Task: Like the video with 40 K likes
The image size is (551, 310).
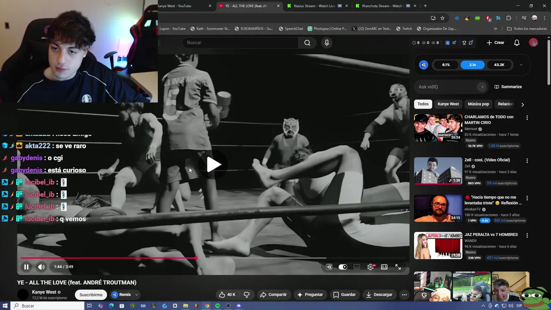Action: click(x=227, y=294)
